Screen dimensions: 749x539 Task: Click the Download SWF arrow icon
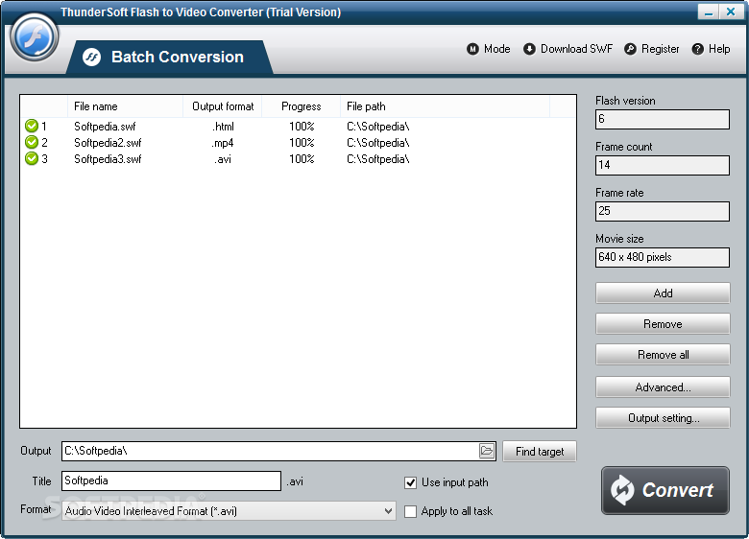coord(529,49)
